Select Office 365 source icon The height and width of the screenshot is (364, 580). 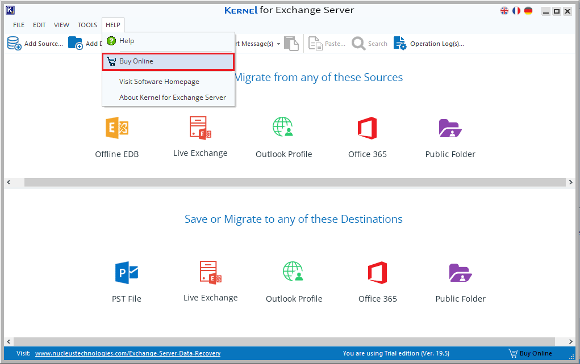tap(367, 129)
